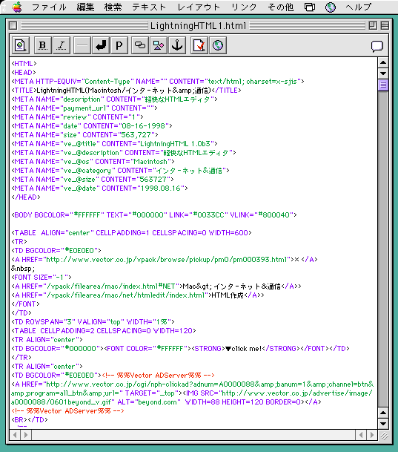Insert paragraph tag with P button
The image size is (398, 452).
(x=119, y=45)
